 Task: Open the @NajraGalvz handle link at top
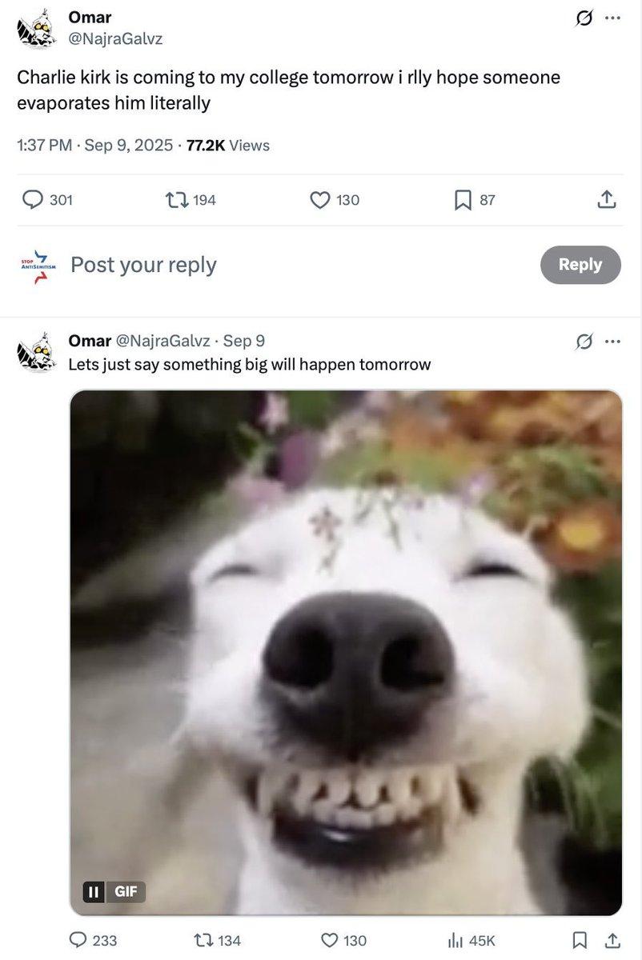tap(115, 38)
